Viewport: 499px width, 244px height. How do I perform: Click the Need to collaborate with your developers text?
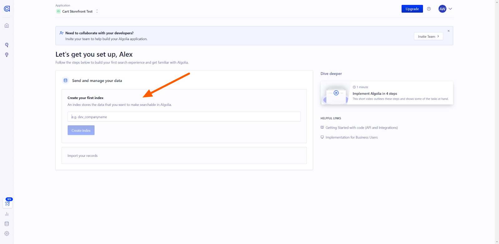tap(99, 33)
